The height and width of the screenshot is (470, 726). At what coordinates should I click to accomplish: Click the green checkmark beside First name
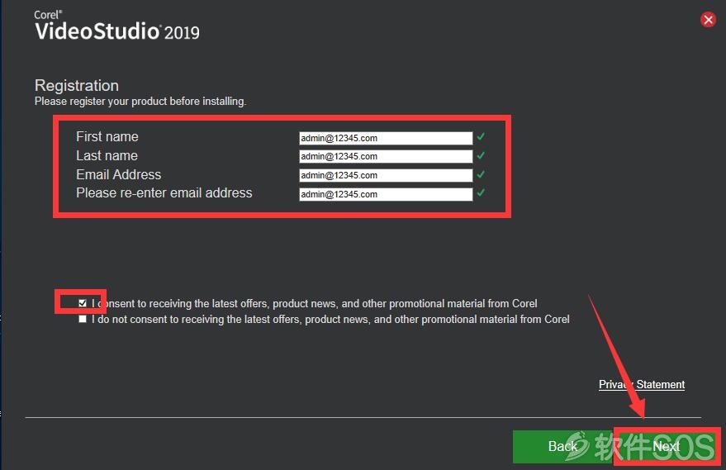click(x=481, y=136)
